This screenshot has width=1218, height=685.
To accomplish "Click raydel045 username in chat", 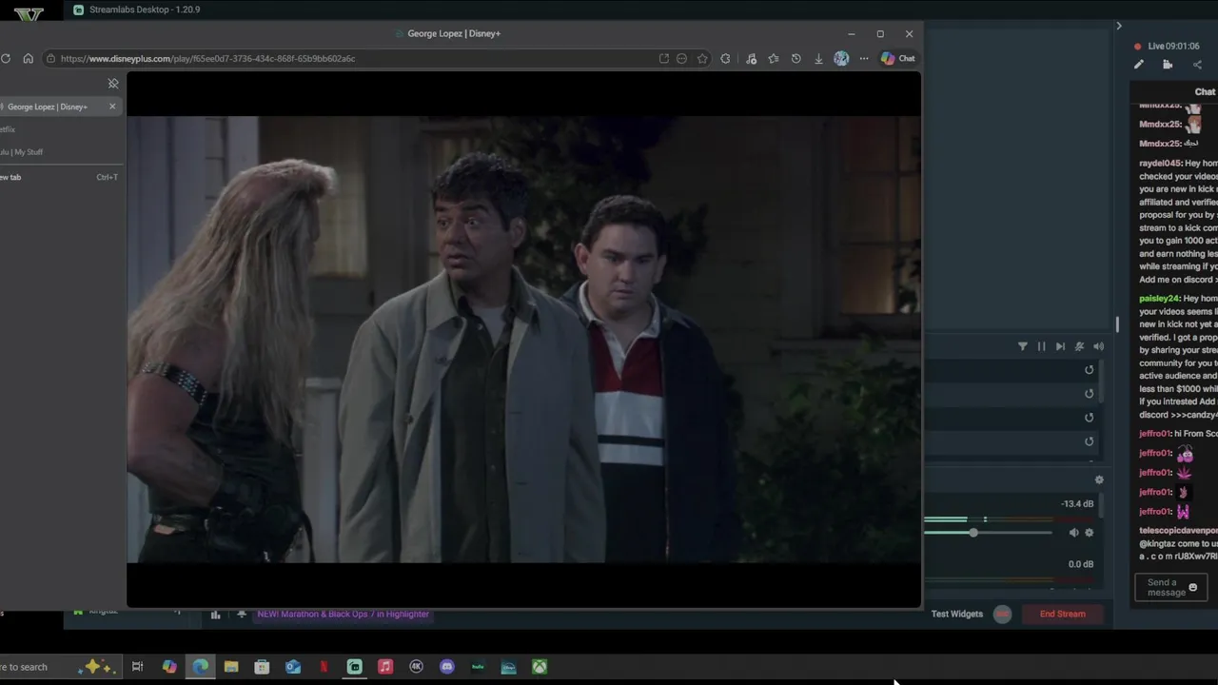I will [x=1161, y=164].
